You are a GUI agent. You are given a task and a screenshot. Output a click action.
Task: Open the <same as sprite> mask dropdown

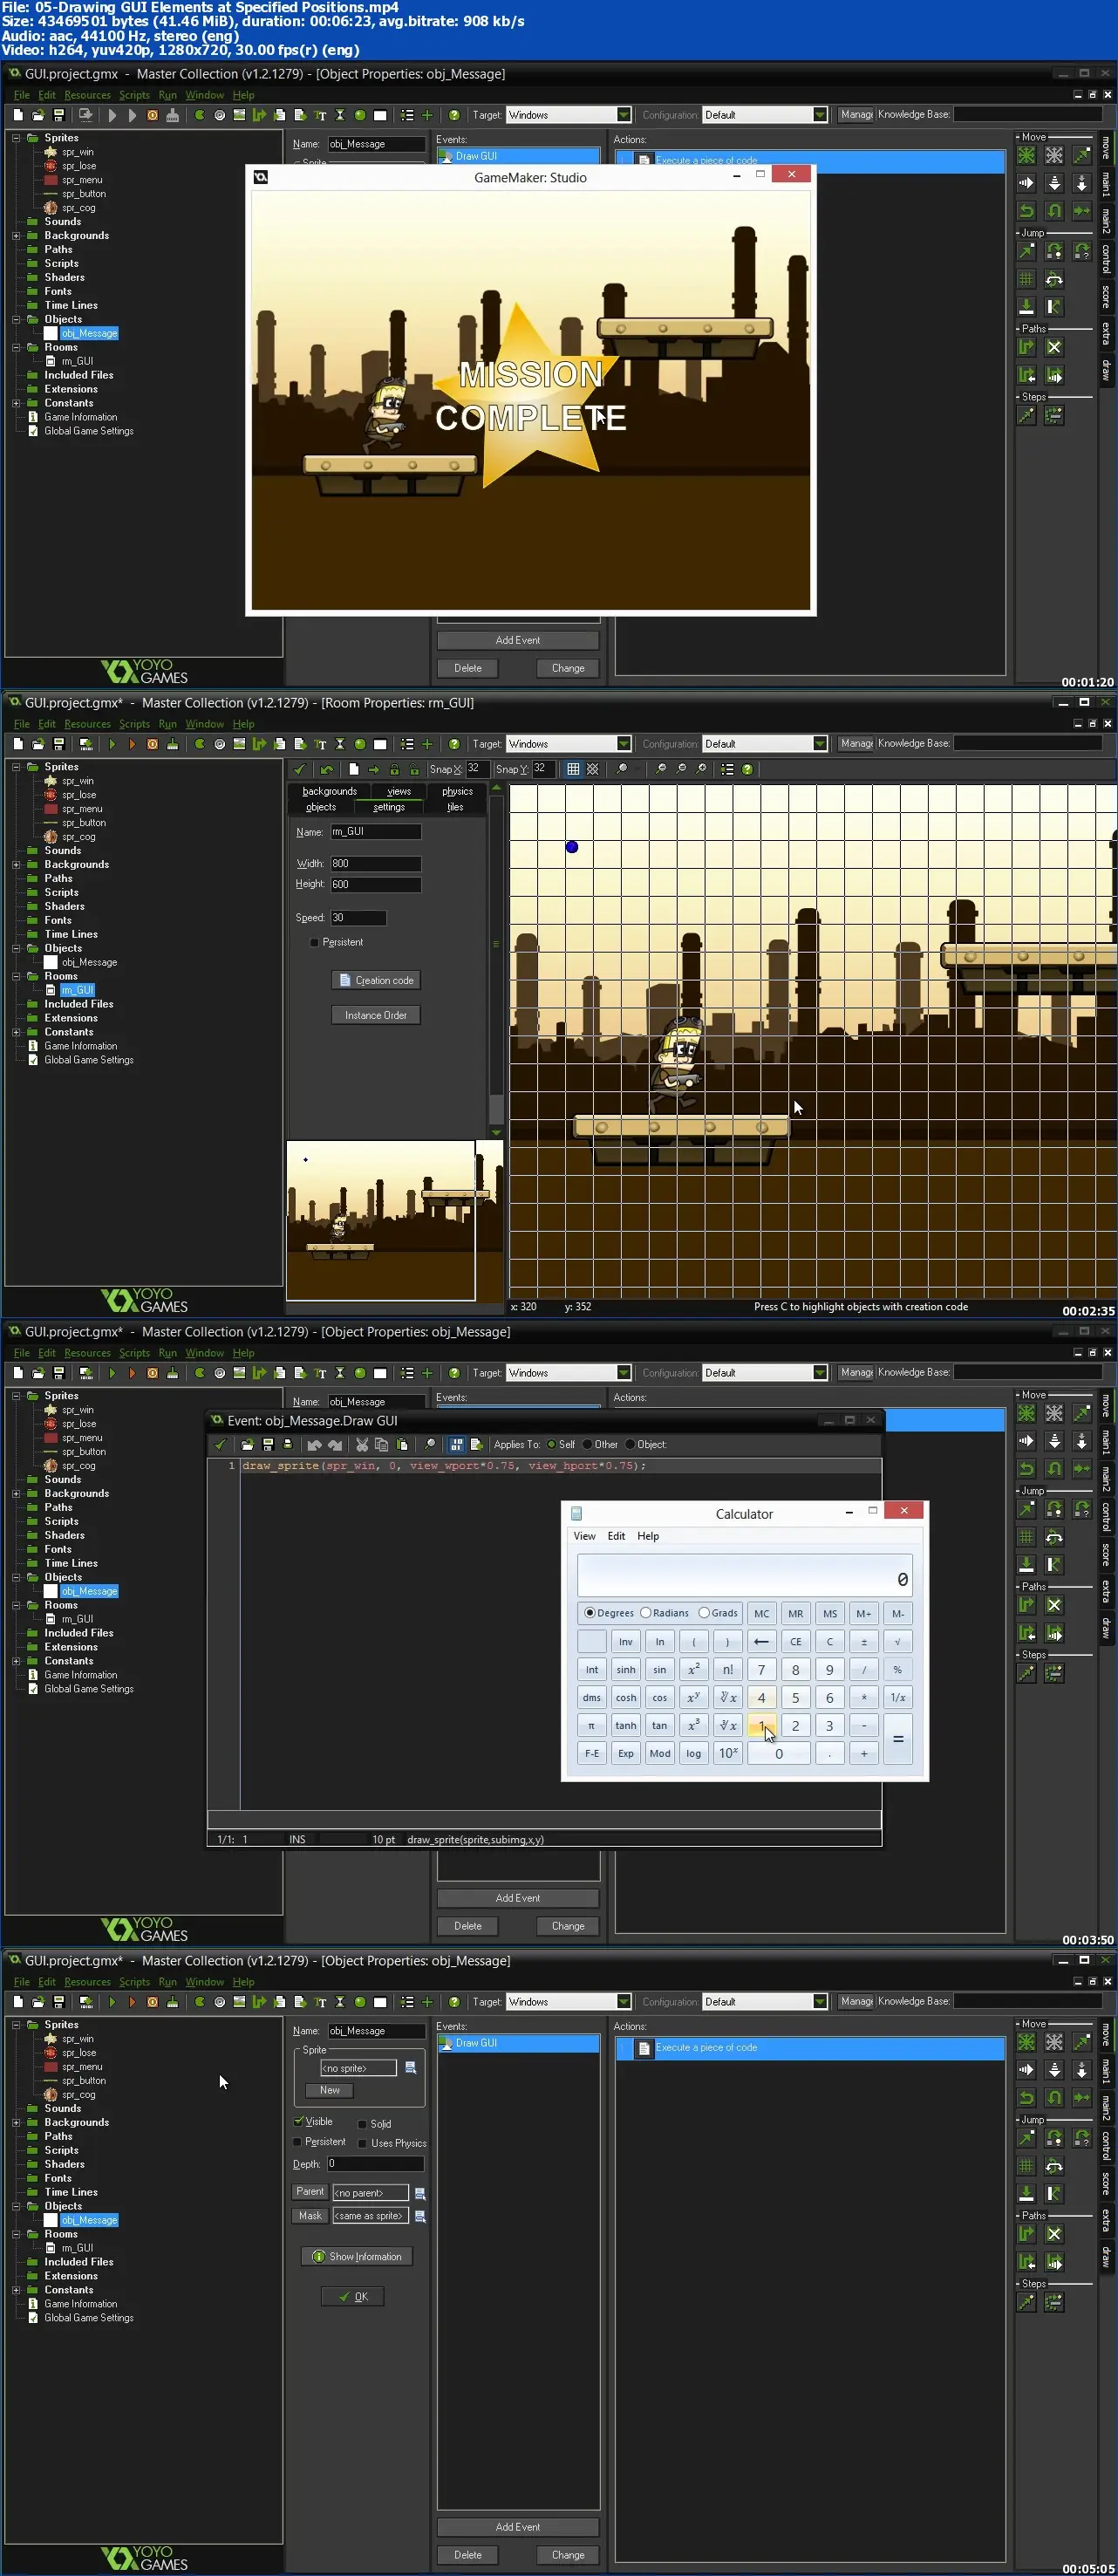coord(370,2216)
